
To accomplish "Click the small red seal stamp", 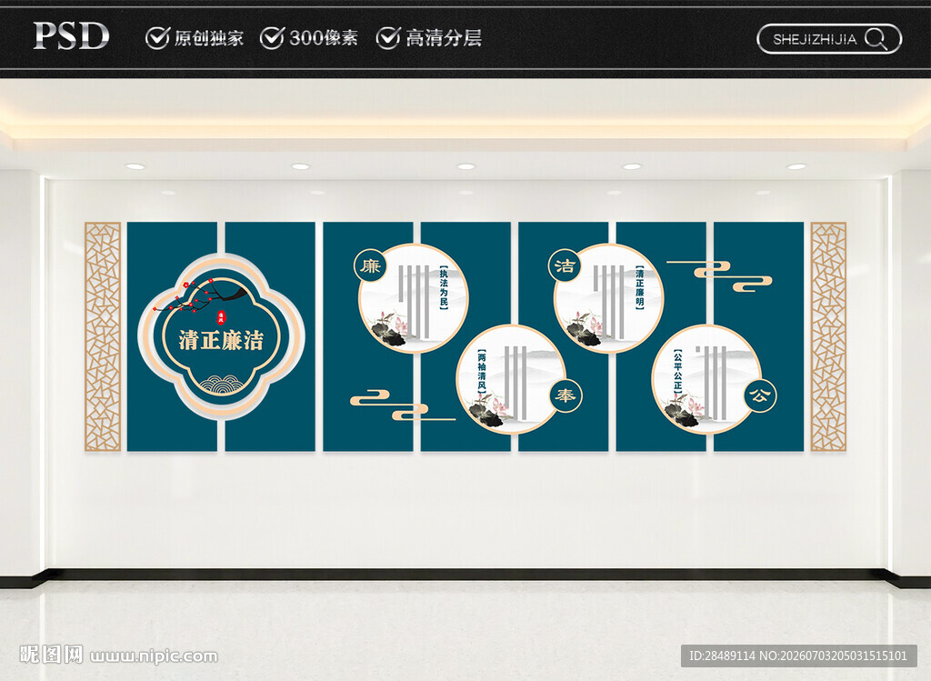I will pos(221,316).
